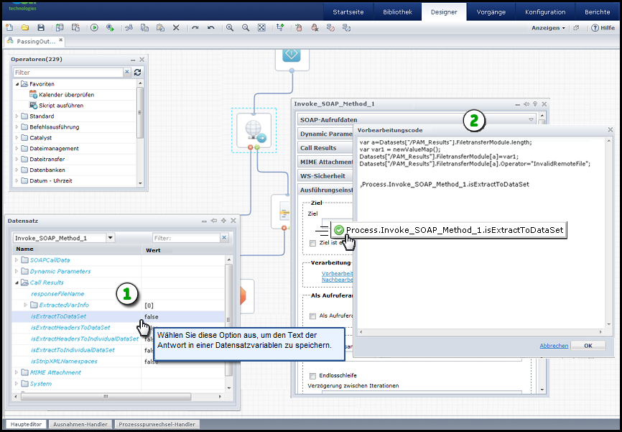Enable the Endlosschleife checkbox

[x=312, y=375]
